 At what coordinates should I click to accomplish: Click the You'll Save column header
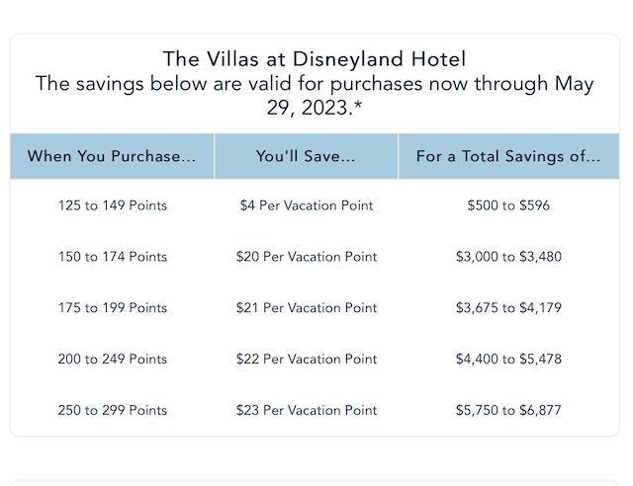pyautogui.click(x=306, y=156)
